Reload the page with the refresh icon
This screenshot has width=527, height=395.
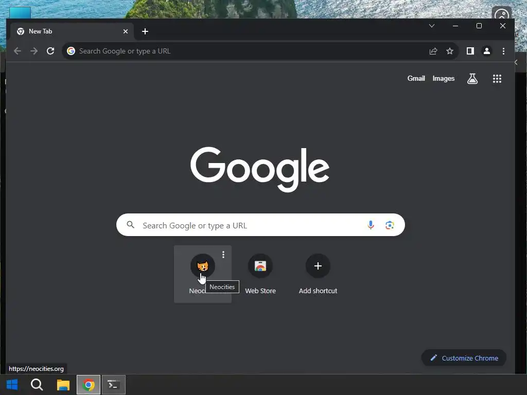click(50, 51)
